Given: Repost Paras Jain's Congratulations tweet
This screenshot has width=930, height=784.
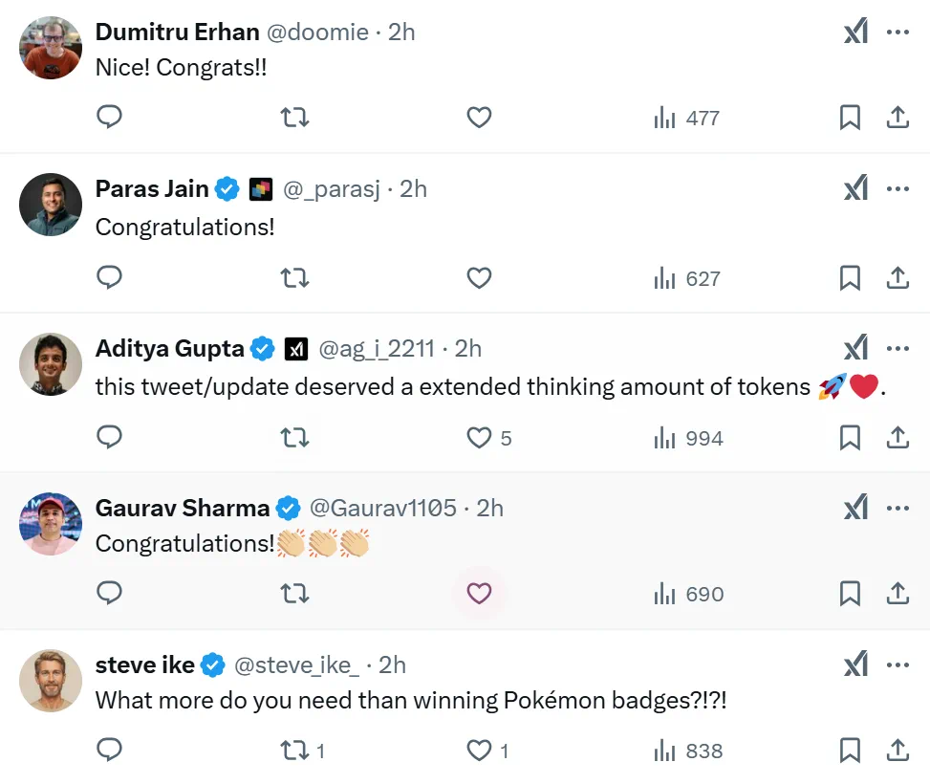Looking at the screenshot, I should point(294,278).
